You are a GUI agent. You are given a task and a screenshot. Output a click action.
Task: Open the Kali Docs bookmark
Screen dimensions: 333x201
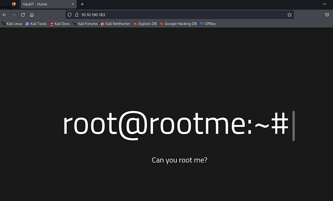tap(60, 24)
